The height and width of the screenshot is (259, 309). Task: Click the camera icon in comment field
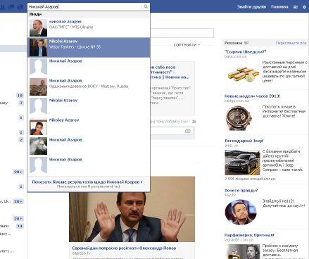(x=188, y=131)
